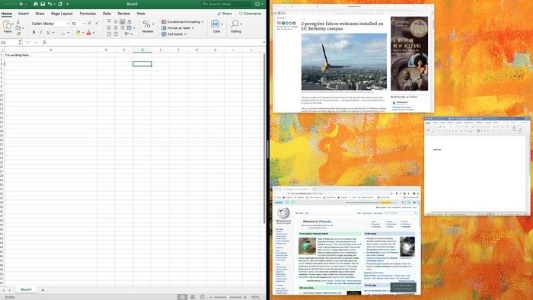Viewport: 533px width, 300px height.
Task: Click the Cells group icon
Action: click(215, 24)
